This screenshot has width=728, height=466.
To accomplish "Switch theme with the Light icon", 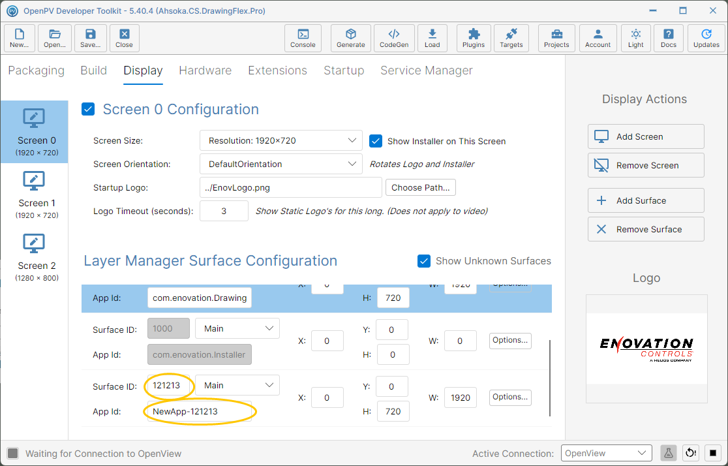I will point(635,38).
